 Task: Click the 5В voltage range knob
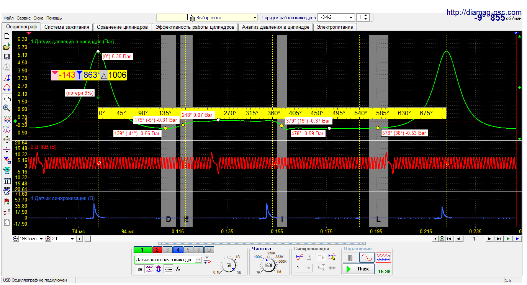tap(229, 265)
